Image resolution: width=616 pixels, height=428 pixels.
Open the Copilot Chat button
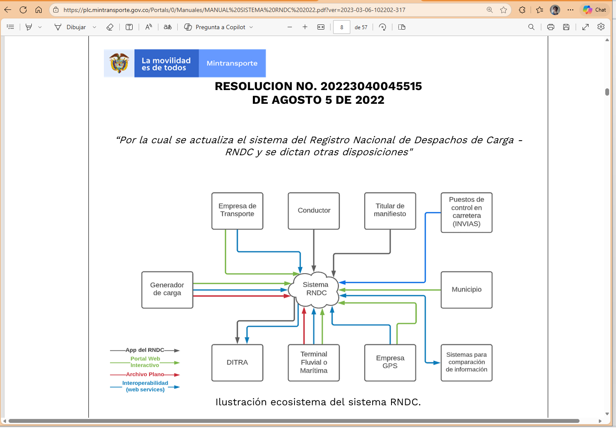pos(595,10)
